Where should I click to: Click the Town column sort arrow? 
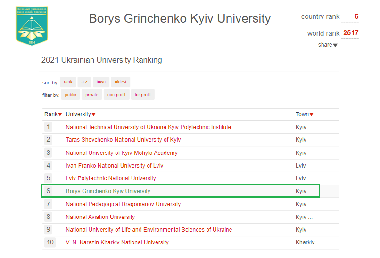[x=311, y=115]
